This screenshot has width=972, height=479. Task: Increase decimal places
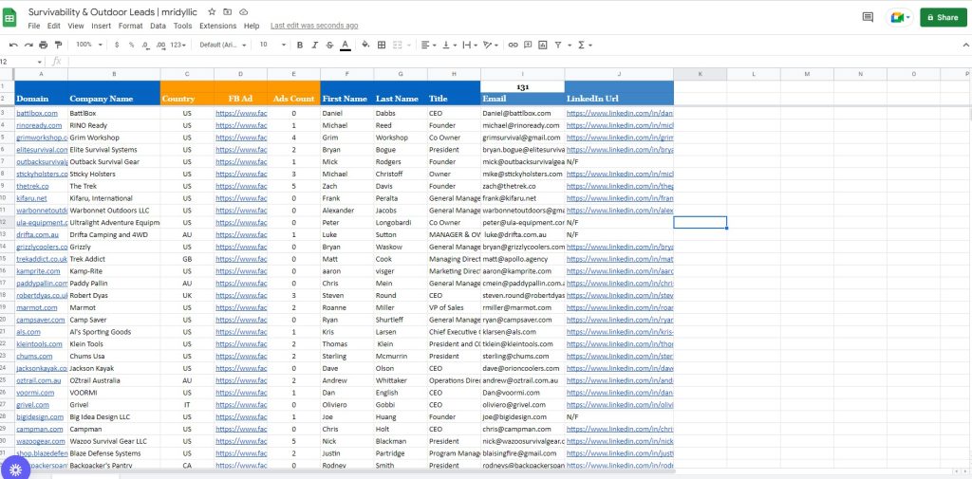tap(160, 45)
